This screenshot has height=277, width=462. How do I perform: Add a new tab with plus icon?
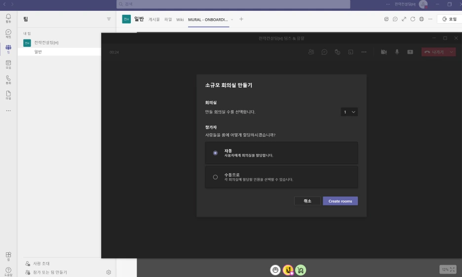[241, 19]
